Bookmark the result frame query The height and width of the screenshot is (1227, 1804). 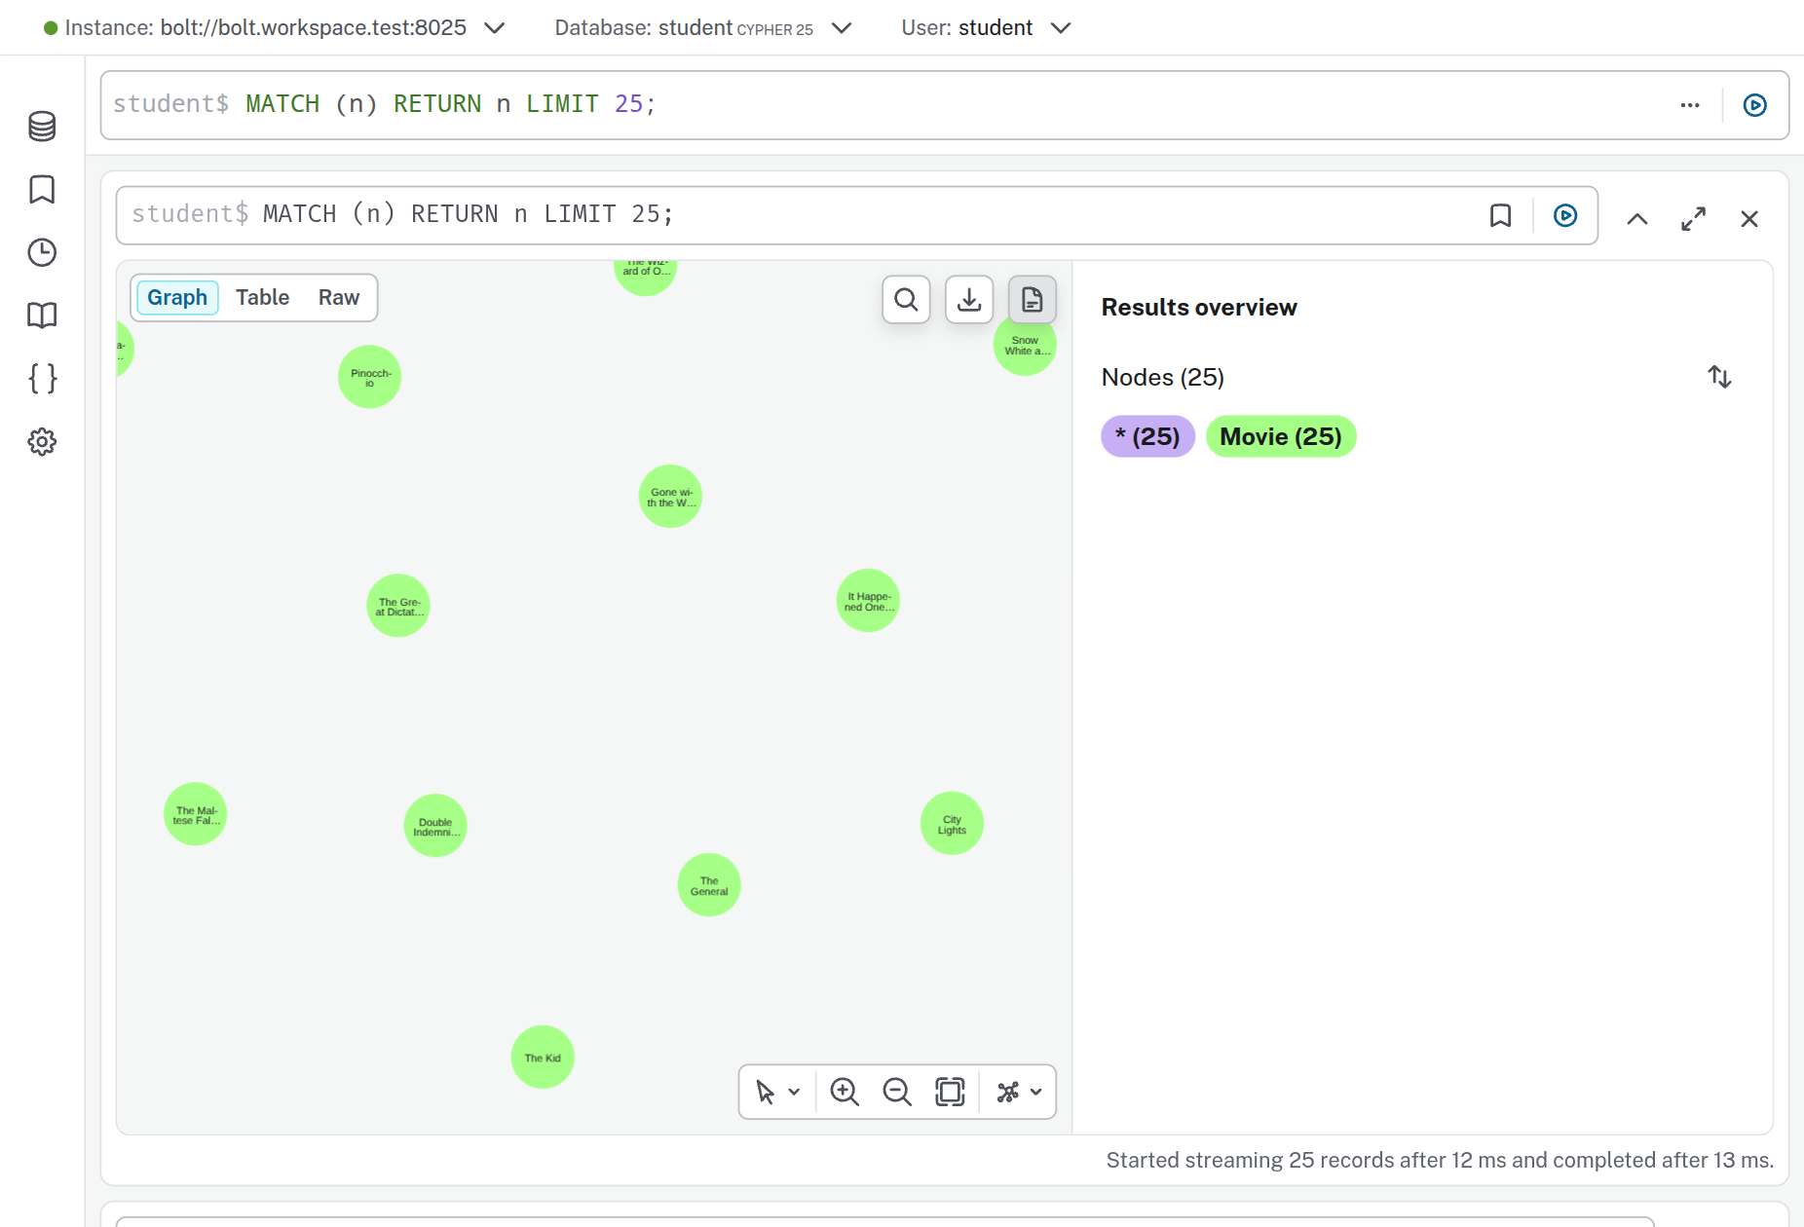[x=1500, y=215]
